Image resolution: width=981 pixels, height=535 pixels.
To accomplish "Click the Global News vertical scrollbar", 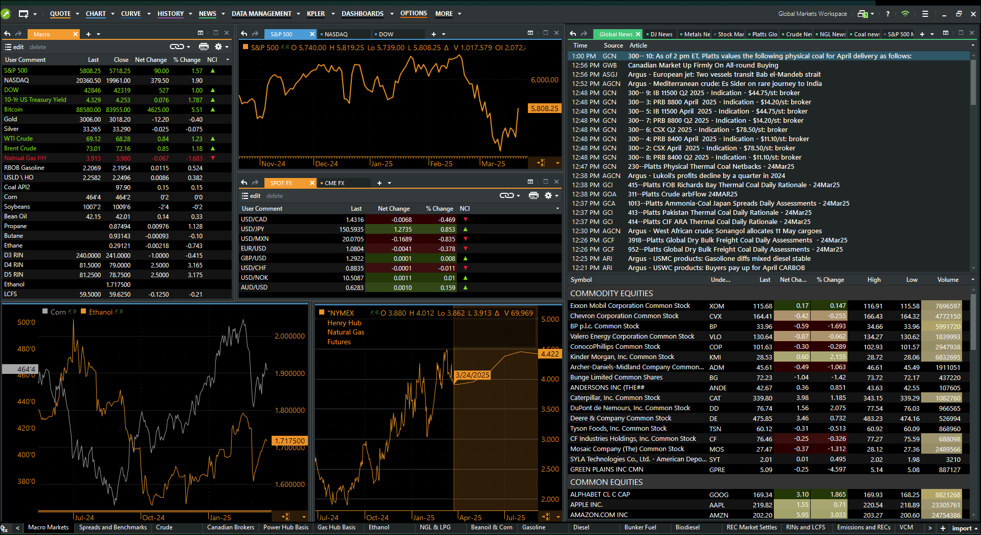I will 973,82.
